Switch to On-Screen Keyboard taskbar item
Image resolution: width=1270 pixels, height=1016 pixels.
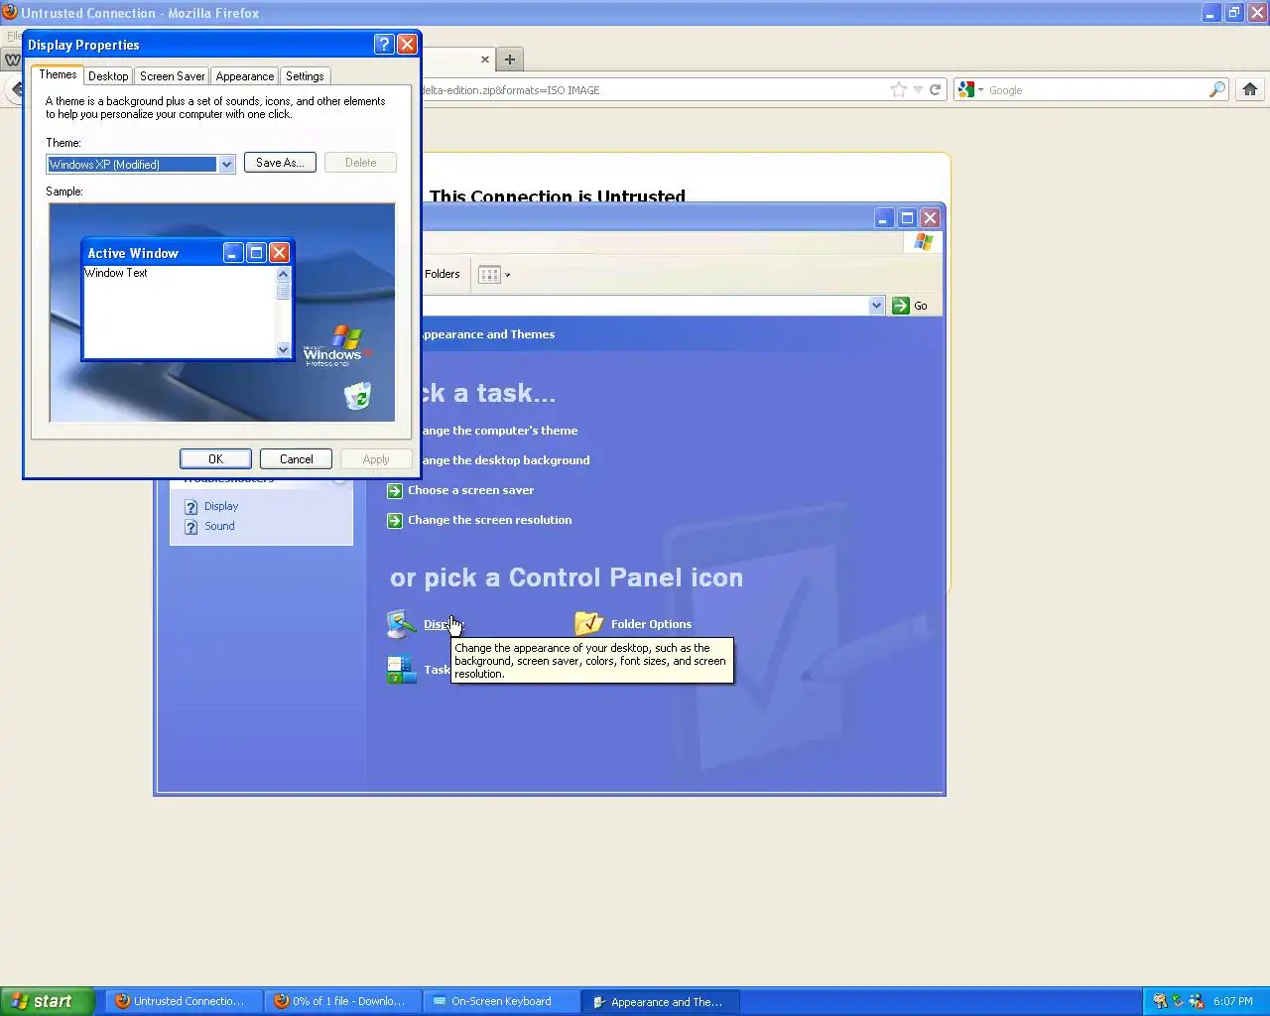click(x=500, y=1001)
